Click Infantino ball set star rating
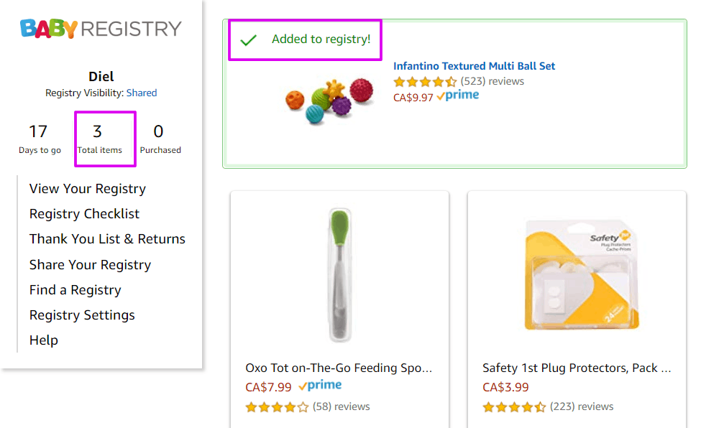Screen dimensions: 701x428 pos(425,82)
